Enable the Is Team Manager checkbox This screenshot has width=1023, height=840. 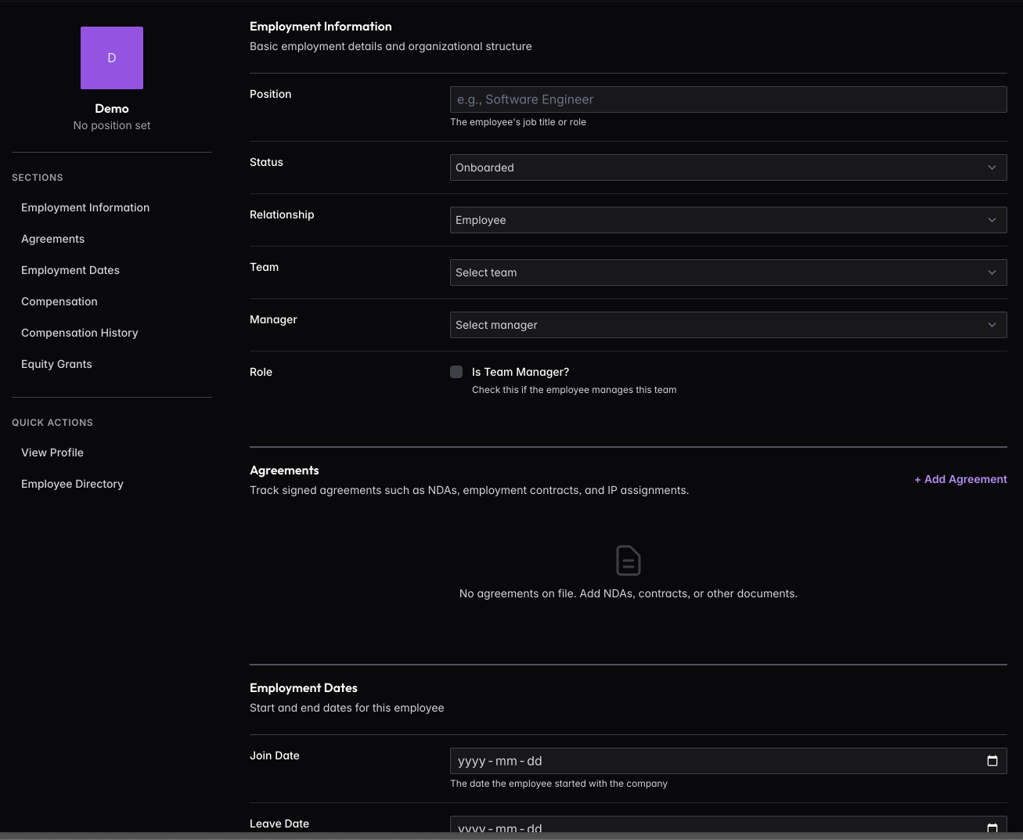click(x=456, y=372)
